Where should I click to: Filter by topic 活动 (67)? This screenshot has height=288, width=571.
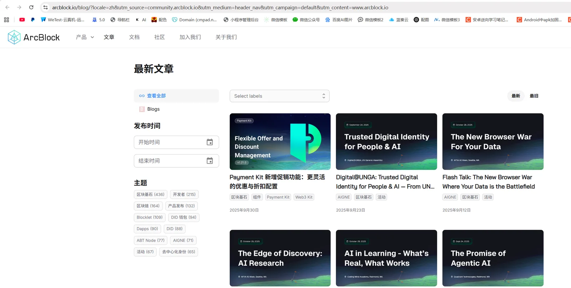pyautogui.click(x=145, y=252)
